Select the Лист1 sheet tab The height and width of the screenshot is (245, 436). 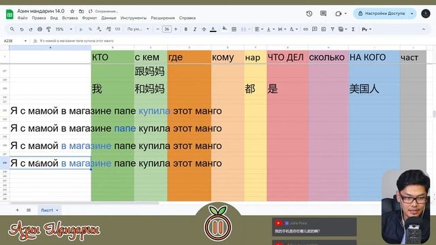50,210
